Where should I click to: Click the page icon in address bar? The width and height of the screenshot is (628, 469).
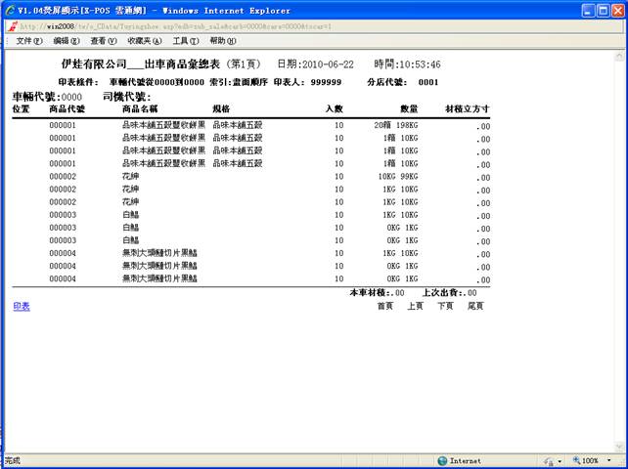coord(12,25)
